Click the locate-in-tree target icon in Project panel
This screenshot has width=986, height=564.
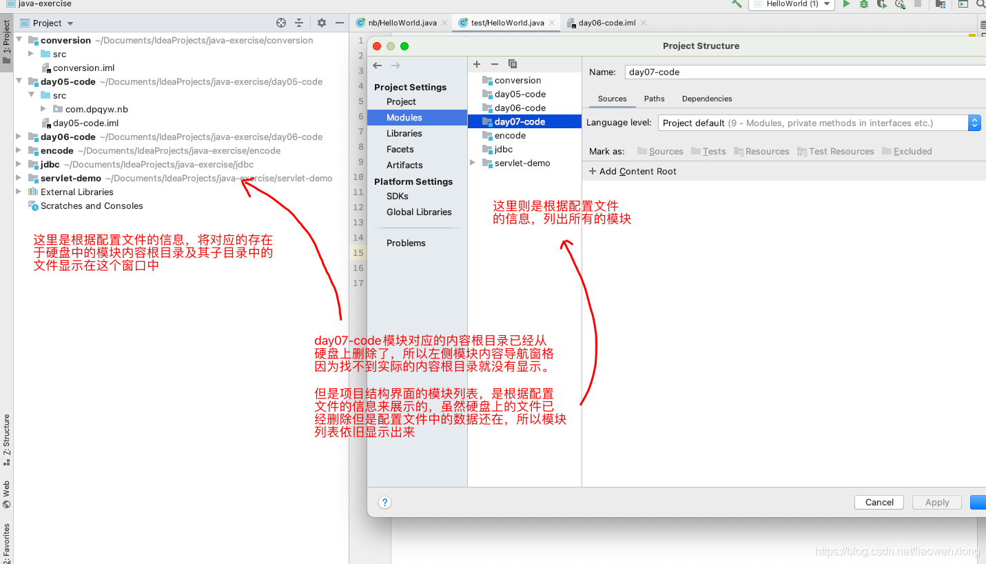point(281,23)
